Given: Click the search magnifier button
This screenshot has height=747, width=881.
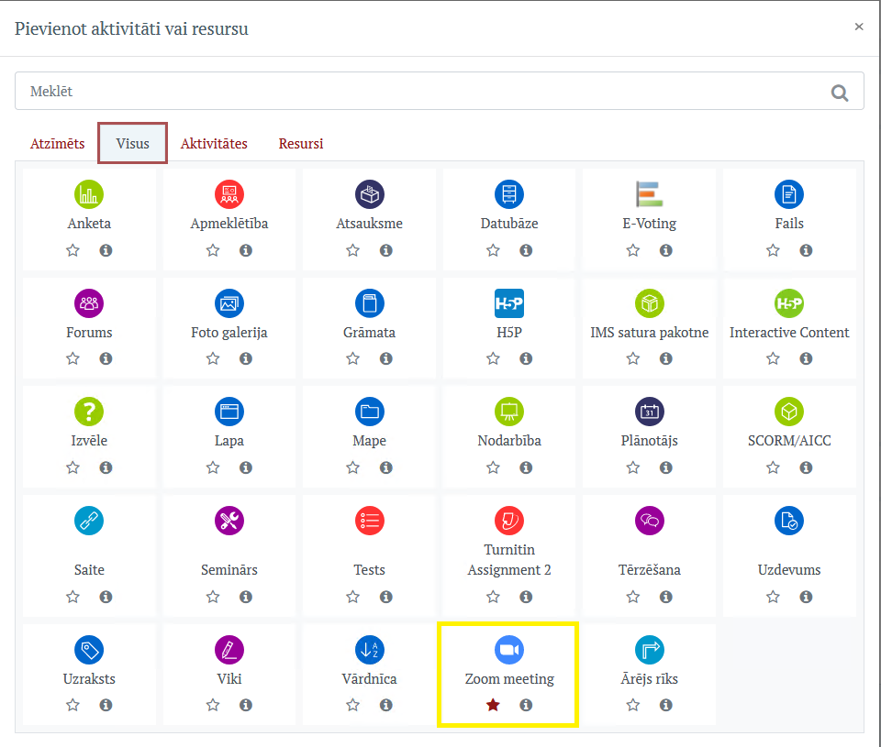Looking at the screenshot, I should pyautogui.click(x=839, y=92).
